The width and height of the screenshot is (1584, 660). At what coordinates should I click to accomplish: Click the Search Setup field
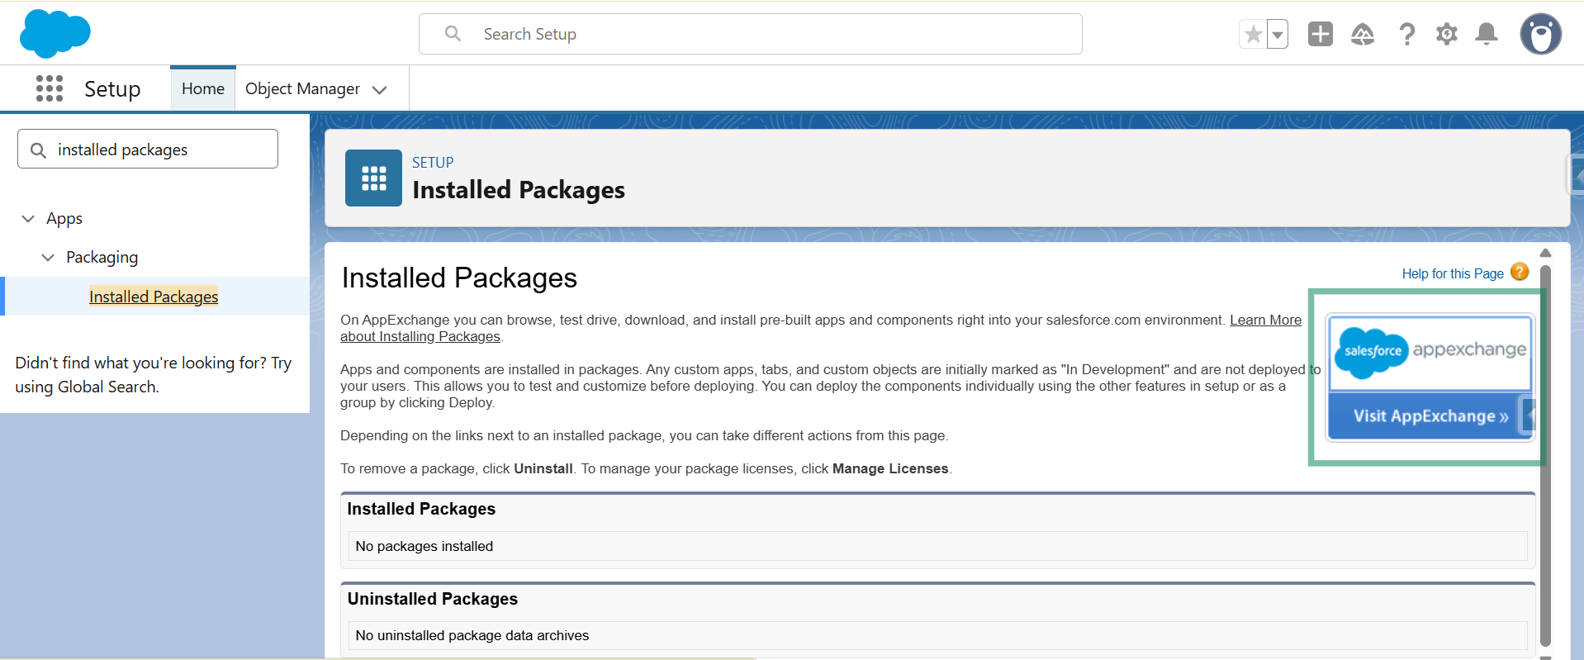point(750,34)
